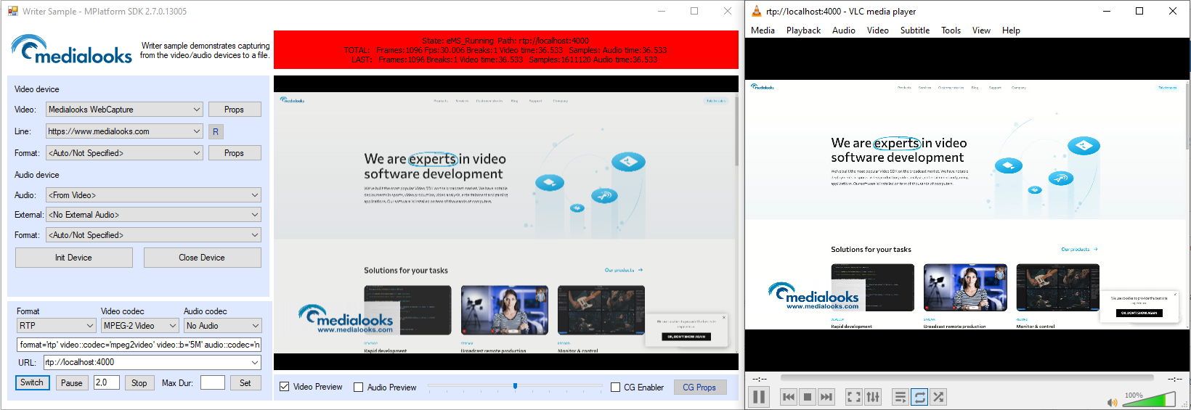
Task: Open VLC extended settings equalizer icon
Action: tap(873, 397)
